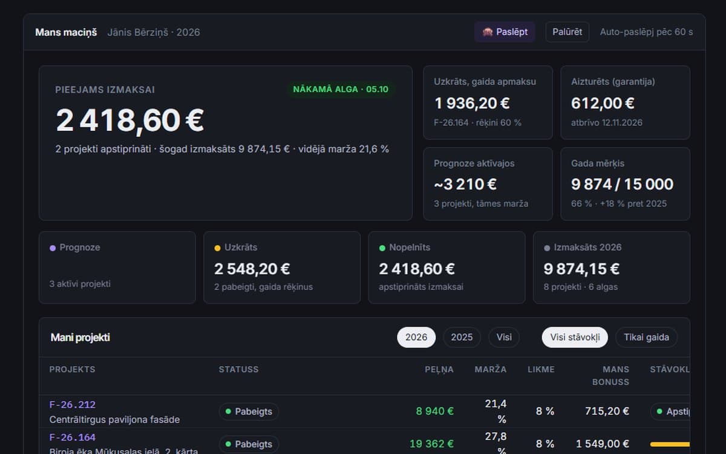Click the text 'atbrīvo 12.11.2026'
This screenshot has width=726, height=454.
[x=607, y=122]
